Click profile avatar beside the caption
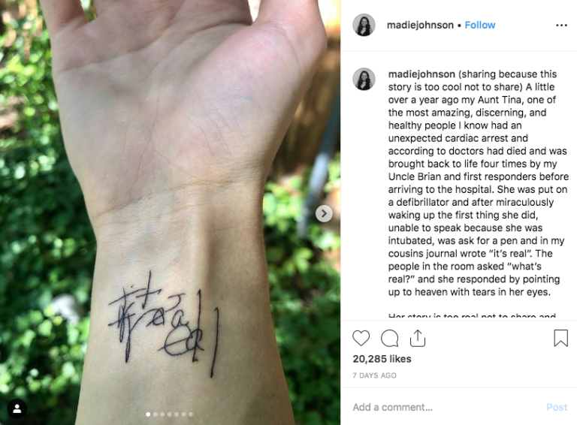The image size is (577, 425). 364,79
